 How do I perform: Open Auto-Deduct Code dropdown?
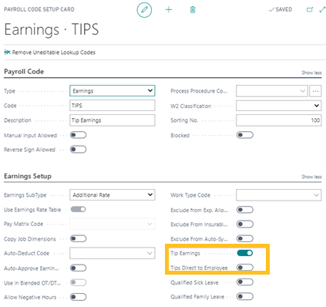113,253
